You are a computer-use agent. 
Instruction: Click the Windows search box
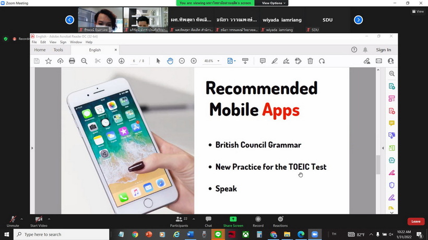62,234
